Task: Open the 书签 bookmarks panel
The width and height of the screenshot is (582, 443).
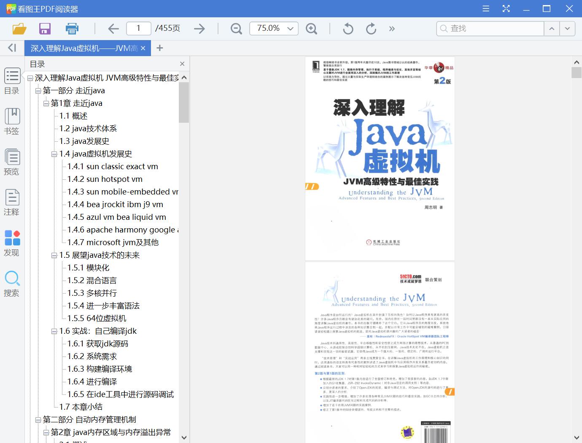Action: coord(12,122)
